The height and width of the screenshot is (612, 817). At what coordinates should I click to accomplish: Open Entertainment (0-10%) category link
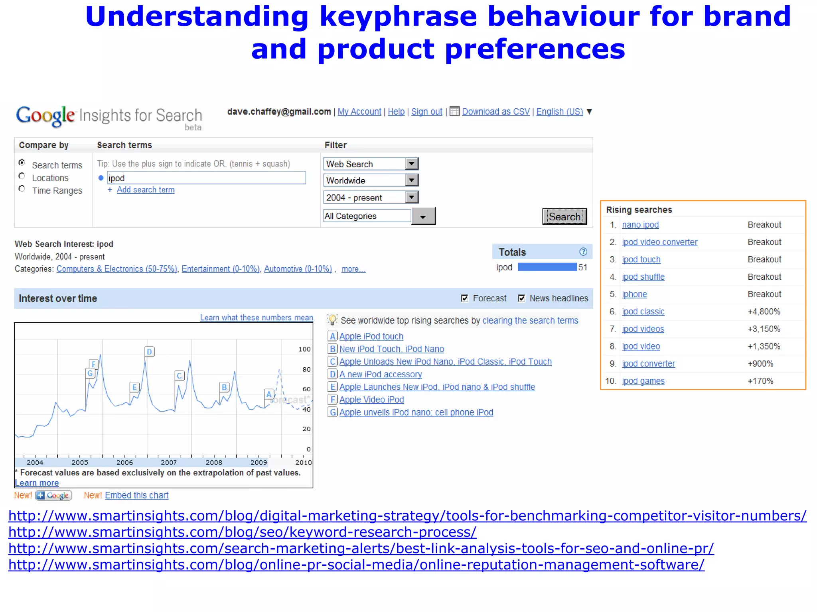coord(221,269)
